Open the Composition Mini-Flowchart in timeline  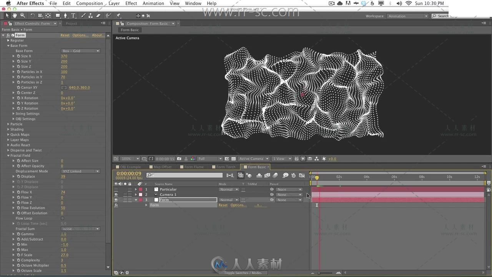pyautogui.click(x=230, y=175)
